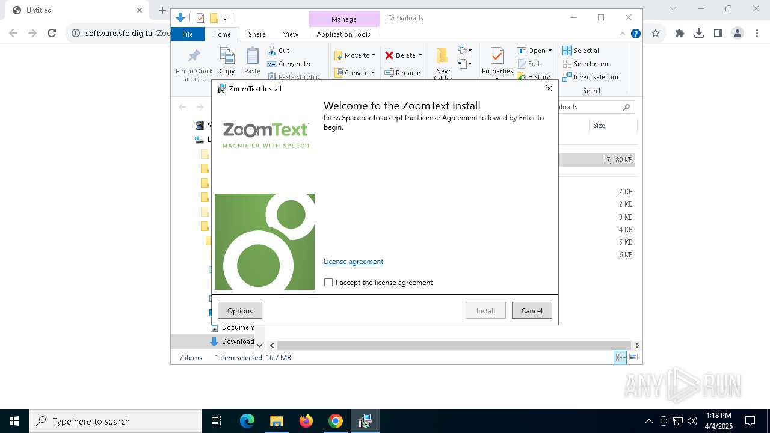This screenshot has height=433, width=770.
Task: Click scroll right arrow in Explorer
Action: pyautogui.click(x=637, y=345)
